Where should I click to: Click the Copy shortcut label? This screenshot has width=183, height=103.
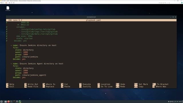tap(141, 86)
